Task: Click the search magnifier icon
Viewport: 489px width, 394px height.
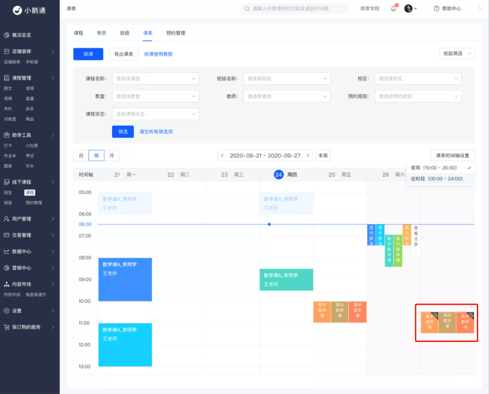Action: [x=247, y=9]
